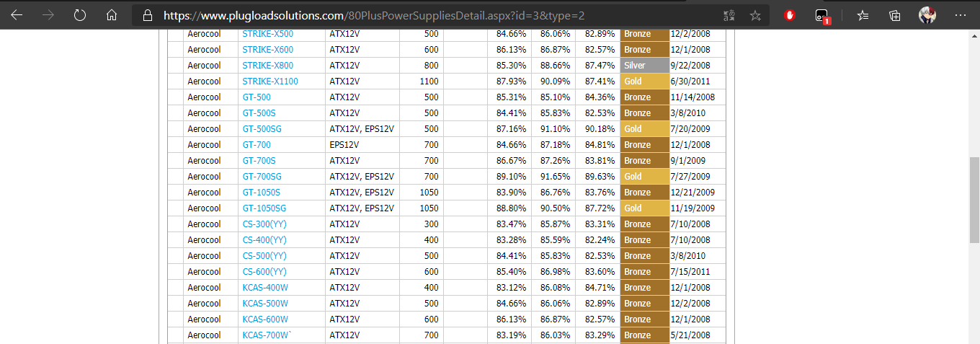The width and height of the screenshot is (980, 344).
Task: Open the GT-700S model link
Action: [259, 161]
